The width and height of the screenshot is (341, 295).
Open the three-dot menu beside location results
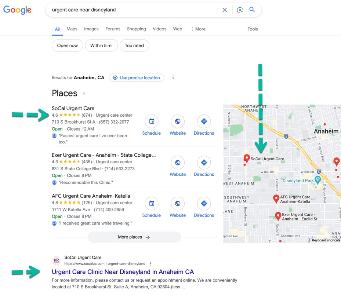[x=173, y=77]
